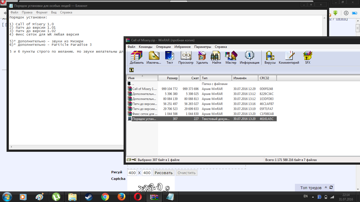Start the Вирусы virus scan tool
The image size is (360, 202).
coord(270,57)
